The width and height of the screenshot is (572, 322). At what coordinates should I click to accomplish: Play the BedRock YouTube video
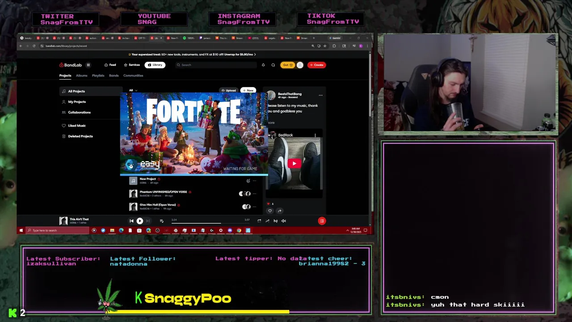[294, 163]
